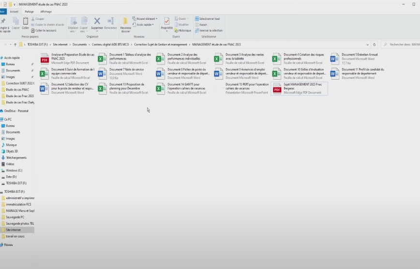
Task: Click the search field Rechercher dans
Action: [401, 44]
